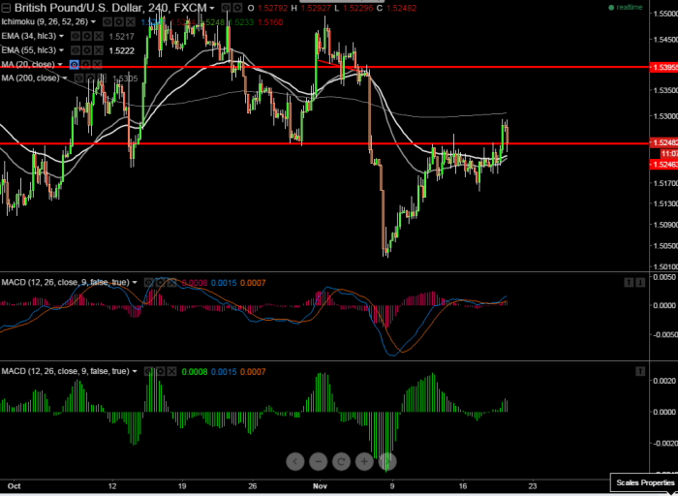The image size is (678, 496).
Task: Toggle Ichimoku indicator visibility eye
Action: point(108,21)
